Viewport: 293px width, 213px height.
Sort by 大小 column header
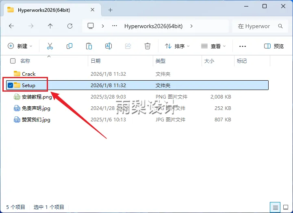[x=209, y=61]
